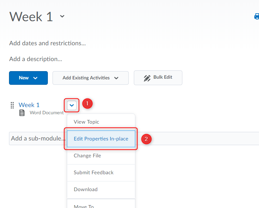Screen dimensions: 259x208
Task: Open the New button dropdown
Action: (x=28, y=78)
